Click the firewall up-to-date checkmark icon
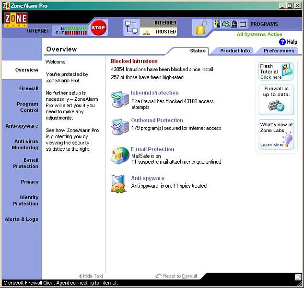304x288 pixels. (276, 106)
